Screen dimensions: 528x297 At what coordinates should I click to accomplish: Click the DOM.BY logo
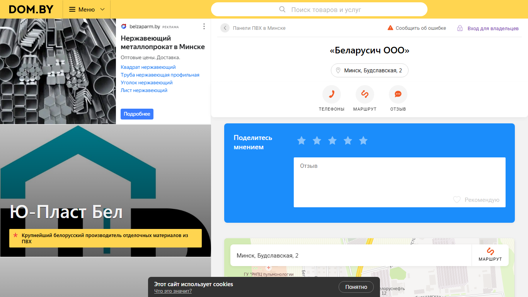(x=31, y=9)
